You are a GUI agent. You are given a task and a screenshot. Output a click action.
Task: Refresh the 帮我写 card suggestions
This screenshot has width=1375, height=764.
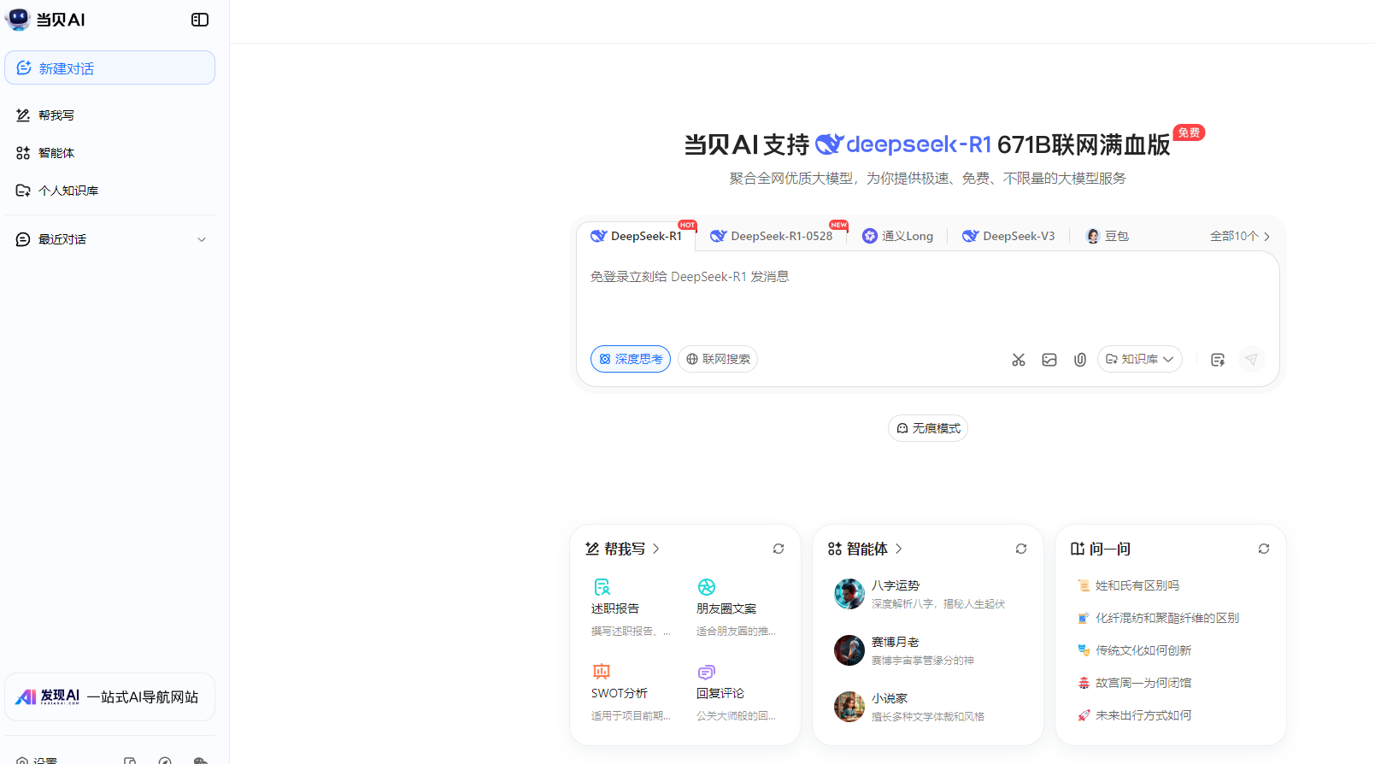coord(779,549)
